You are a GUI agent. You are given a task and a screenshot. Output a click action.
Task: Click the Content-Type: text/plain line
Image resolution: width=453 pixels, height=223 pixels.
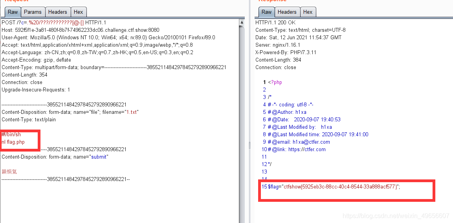pos(29,120)
